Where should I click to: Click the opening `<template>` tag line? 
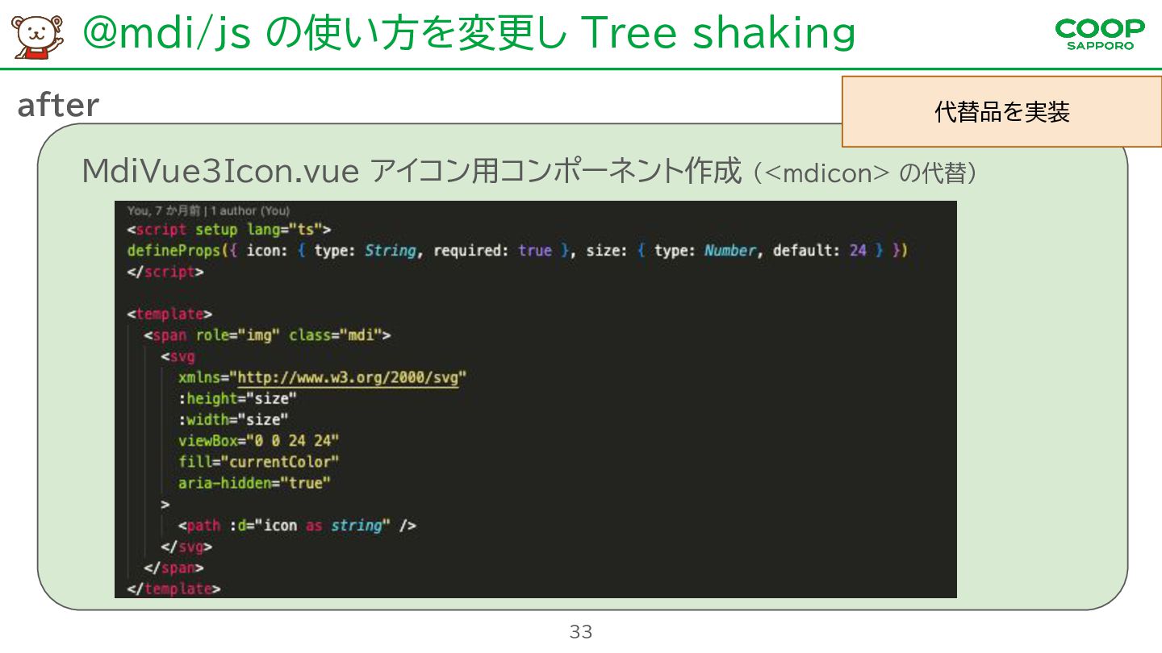pyautogui.click(x=169, y=314)
